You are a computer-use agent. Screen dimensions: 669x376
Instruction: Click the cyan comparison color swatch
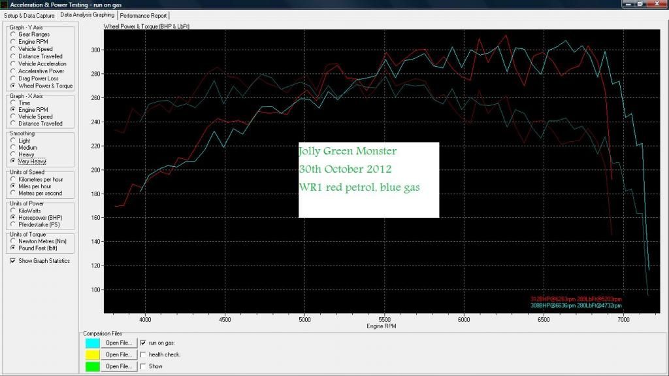point(92,343)
